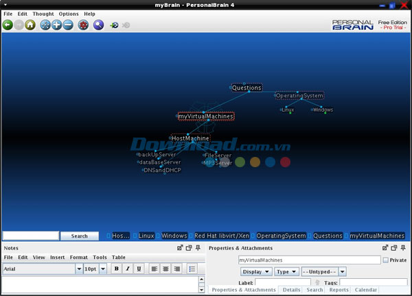Select OperatingSystem in the recent thoughts bar
This screenshot has width=412, height=296.
coord(281,236)
